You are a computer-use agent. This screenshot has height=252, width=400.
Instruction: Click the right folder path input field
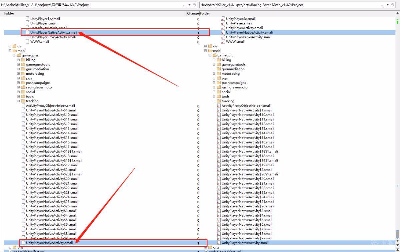point(290,5)
